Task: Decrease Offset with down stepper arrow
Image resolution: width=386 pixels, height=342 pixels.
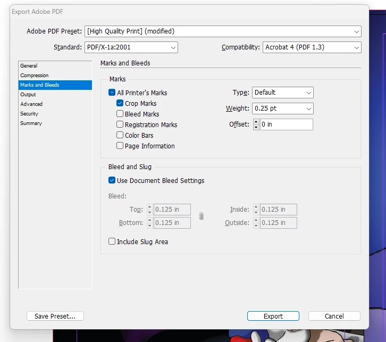Action: tap(256, 127)
